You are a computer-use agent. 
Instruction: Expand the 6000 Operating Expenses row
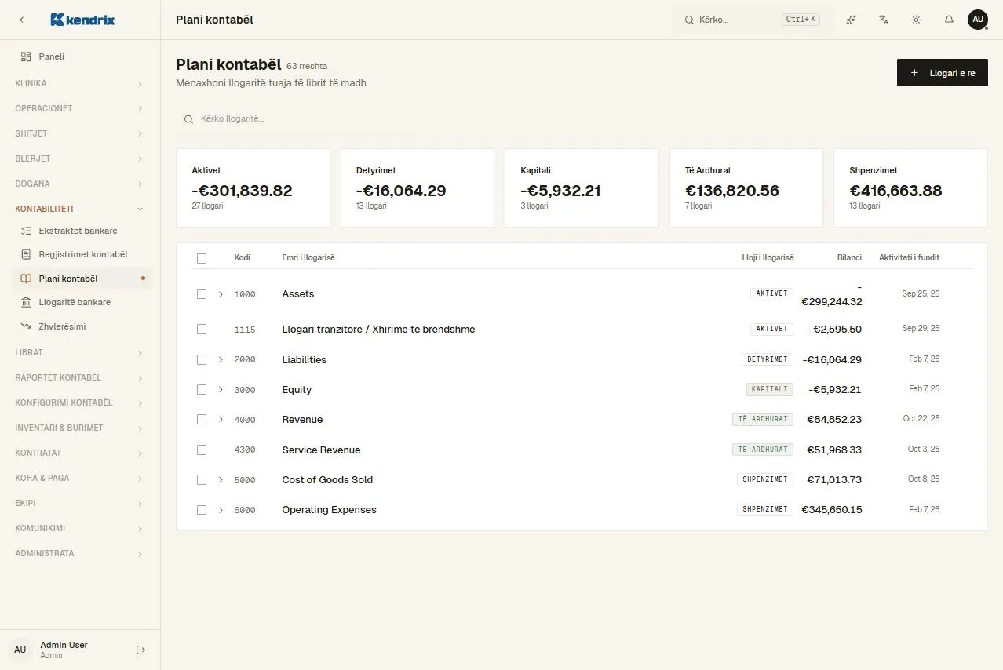click(x=221, y=510)
